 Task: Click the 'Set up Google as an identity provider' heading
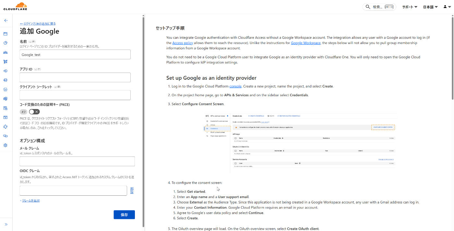pyautogui.click(x=211, y=78)
